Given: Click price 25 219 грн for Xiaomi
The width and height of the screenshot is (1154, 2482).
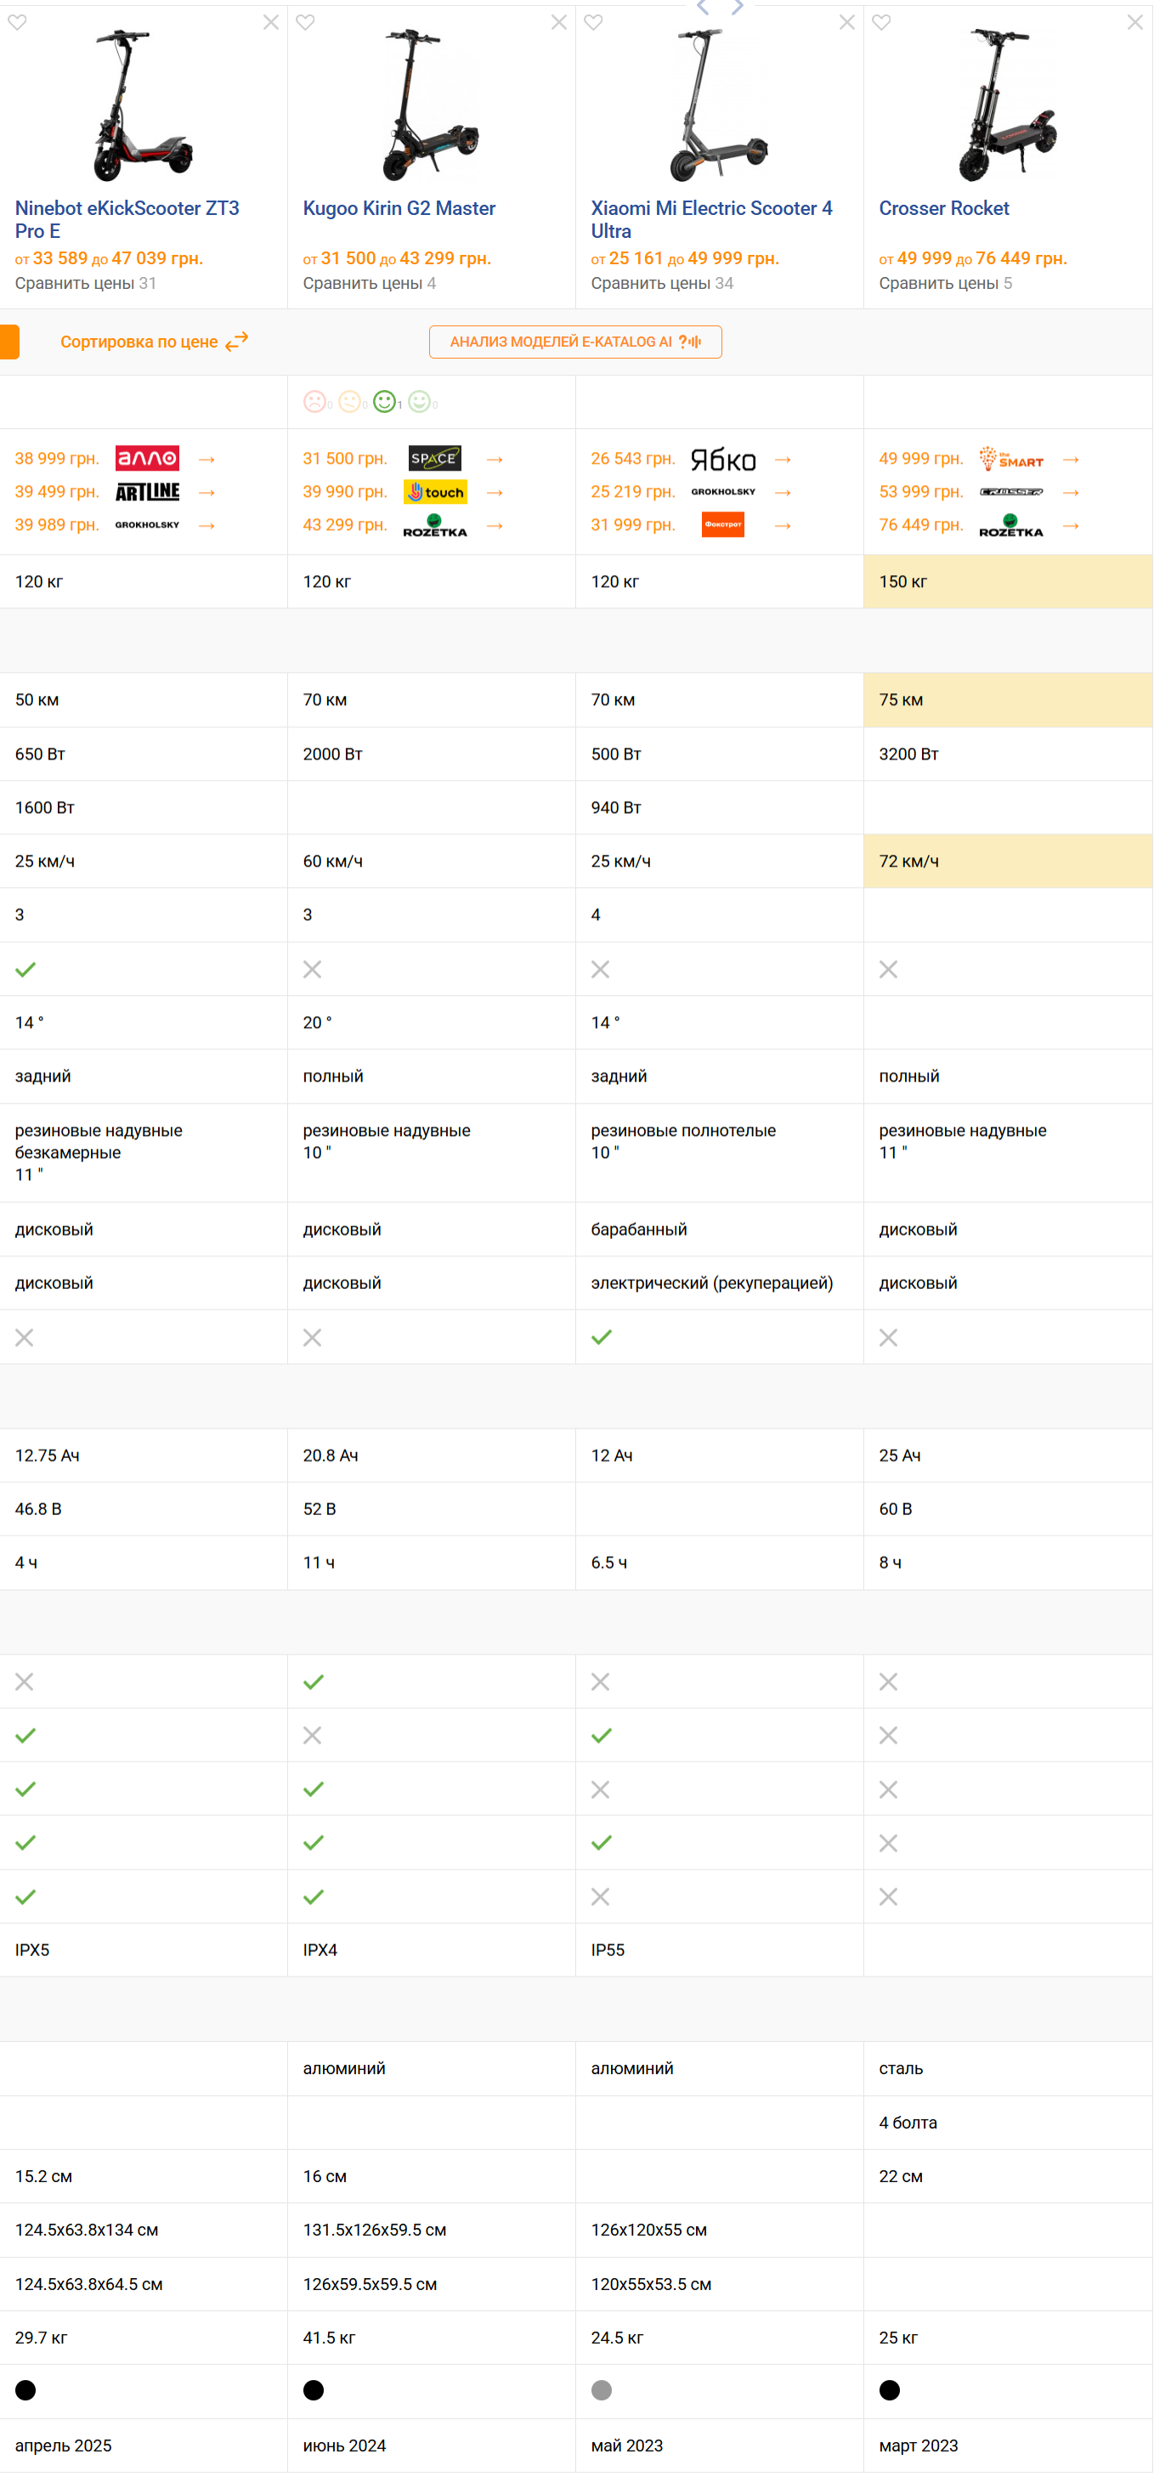Looking at the screenshot, I should click(633, 491).
